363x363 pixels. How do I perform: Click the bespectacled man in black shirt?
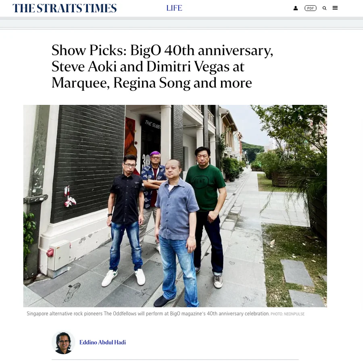coord(126,220)
